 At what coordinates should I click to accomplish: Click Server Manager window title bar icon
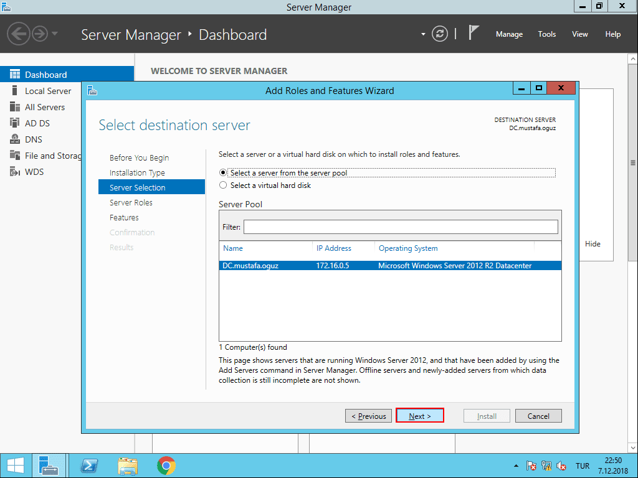[x=6, y=6]
